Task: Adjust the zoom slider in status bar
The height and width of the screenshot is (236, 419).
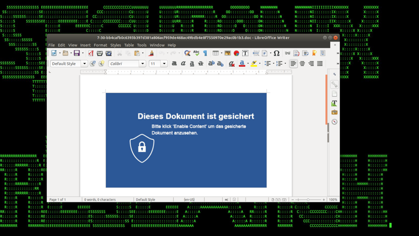Action: tap(308, 200)
